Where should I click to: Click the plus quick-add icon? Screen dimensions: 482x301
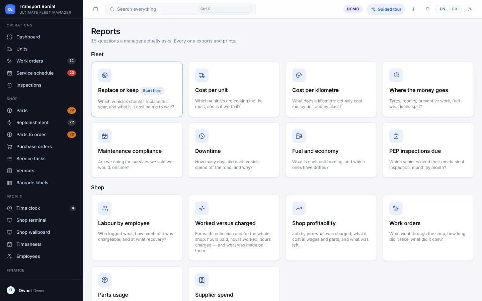click(413, 9)
